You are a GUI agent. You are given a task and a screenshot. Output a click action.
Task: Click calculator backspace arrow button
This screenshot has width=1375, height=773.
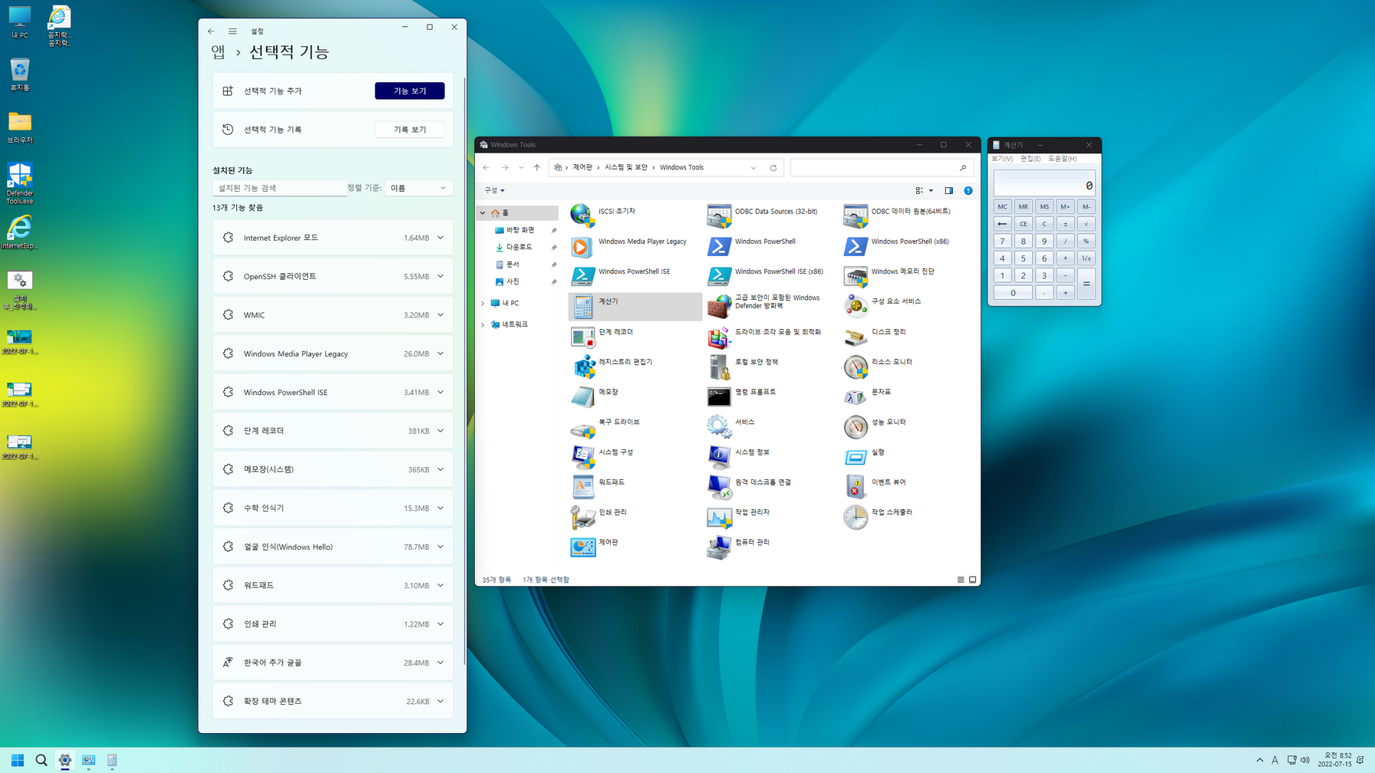(x=1002, y=224)
